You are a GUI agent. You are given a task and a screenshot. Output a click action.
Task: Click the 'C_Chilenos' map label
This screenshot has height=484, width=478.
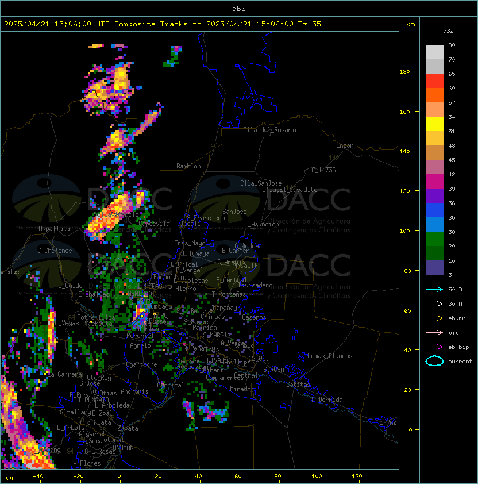point(55,251)
